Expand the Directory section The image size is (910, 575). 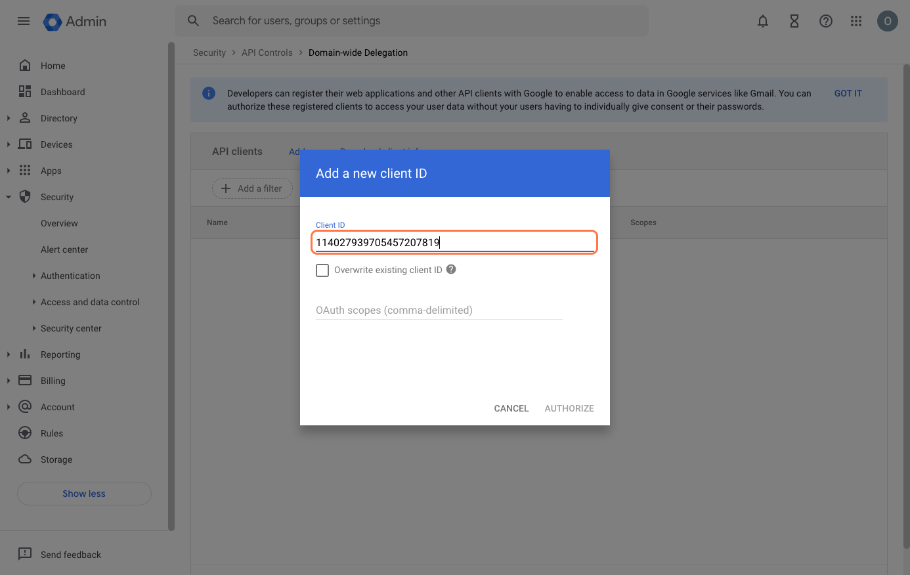point(9,118)
